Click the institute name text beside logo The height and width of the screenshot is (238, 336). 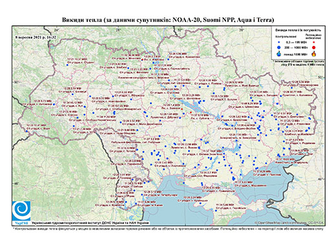tap(90, 223)
